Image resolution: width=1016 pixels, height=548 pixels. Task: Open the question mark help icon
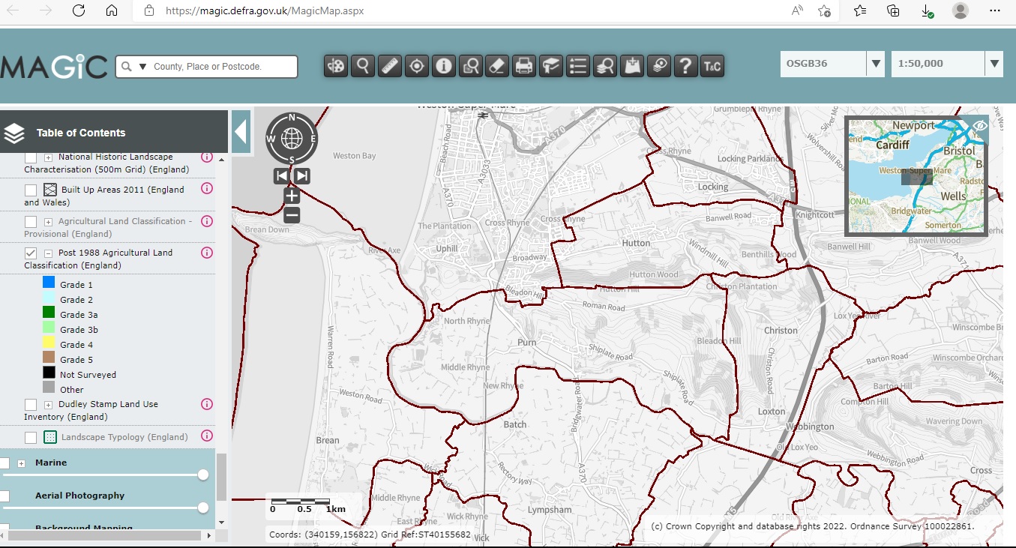[x=685, y=66]
